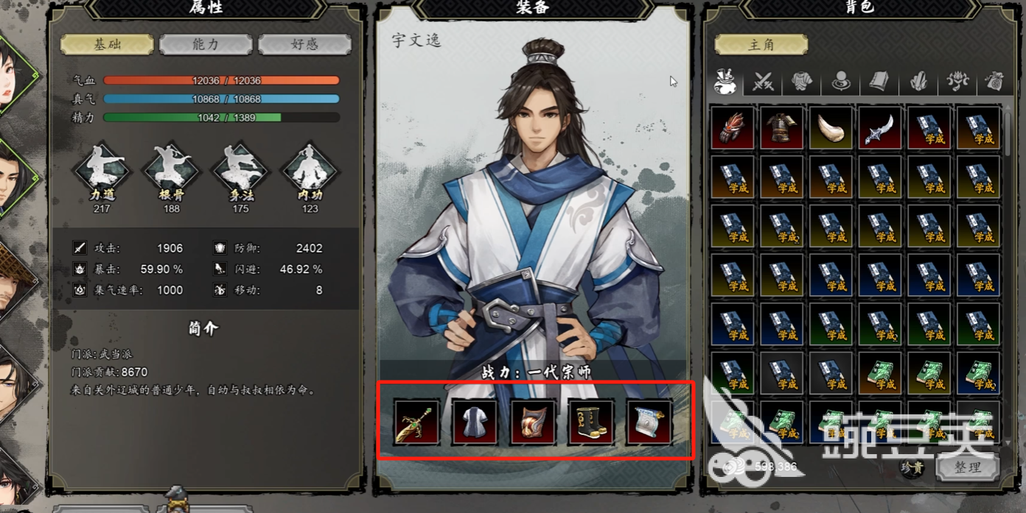This screenshot has width=1026, height=513.
Task: Select the book category filter icon
Action: click(879, 82)
